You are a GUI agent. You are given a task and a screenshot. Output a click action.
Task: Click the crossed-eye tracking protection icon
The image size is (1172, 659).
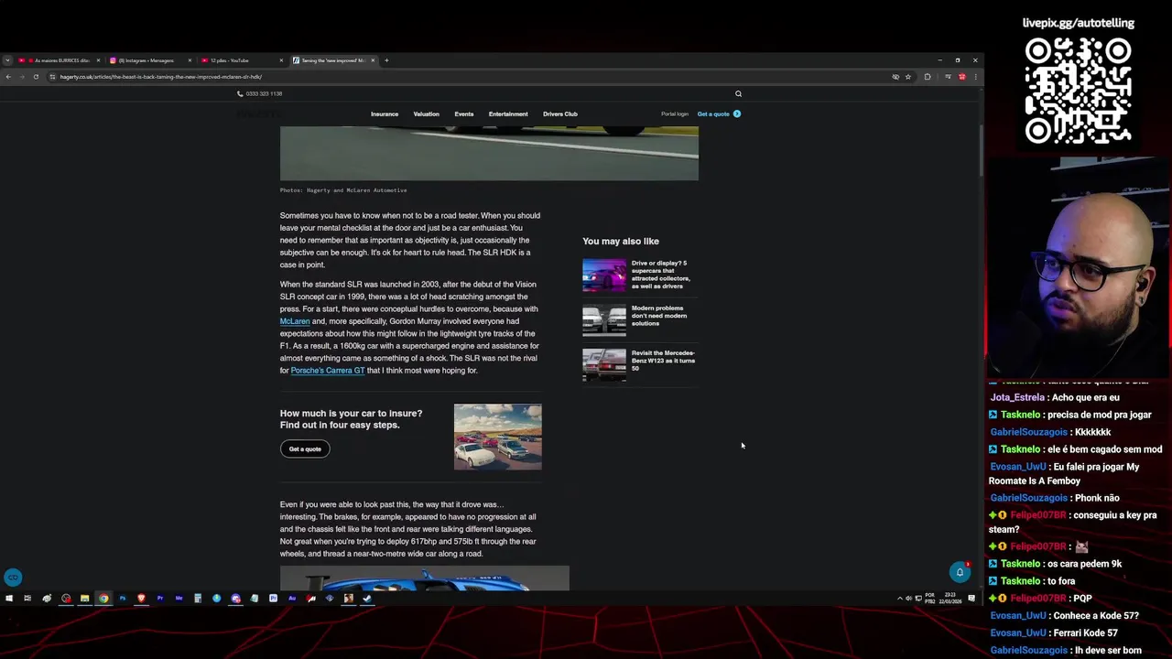tap(895, 77)
